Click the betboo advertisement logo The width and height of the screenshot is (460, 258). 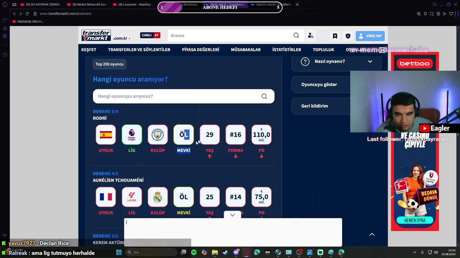tap(415, 64)
